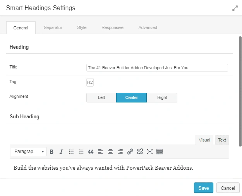Expand settings panel with corner arrows
This screenshot has height=196, width=242.
tap(235, 8)
